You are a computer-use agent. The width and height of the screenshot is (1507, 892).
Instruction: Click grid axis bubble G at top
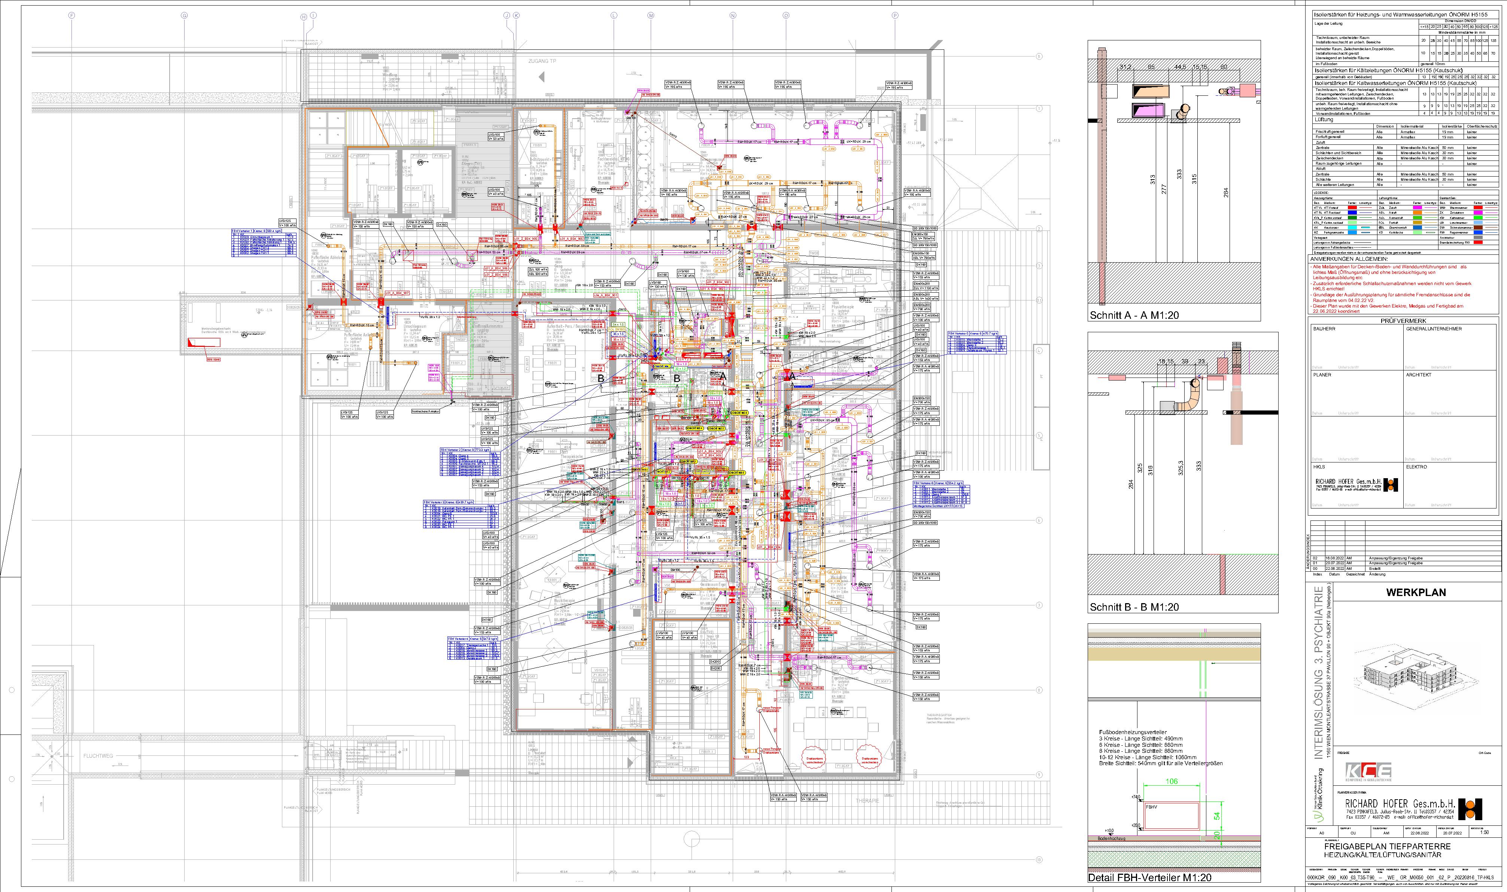tap(184, 16)
